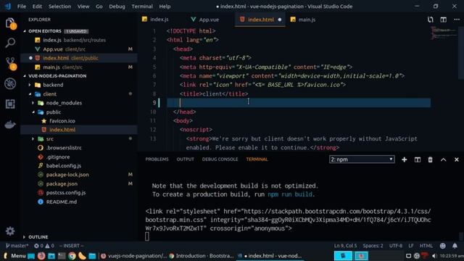
Task: Open the Selection menu
Action: pyautogui.click(x=59, y=7)
